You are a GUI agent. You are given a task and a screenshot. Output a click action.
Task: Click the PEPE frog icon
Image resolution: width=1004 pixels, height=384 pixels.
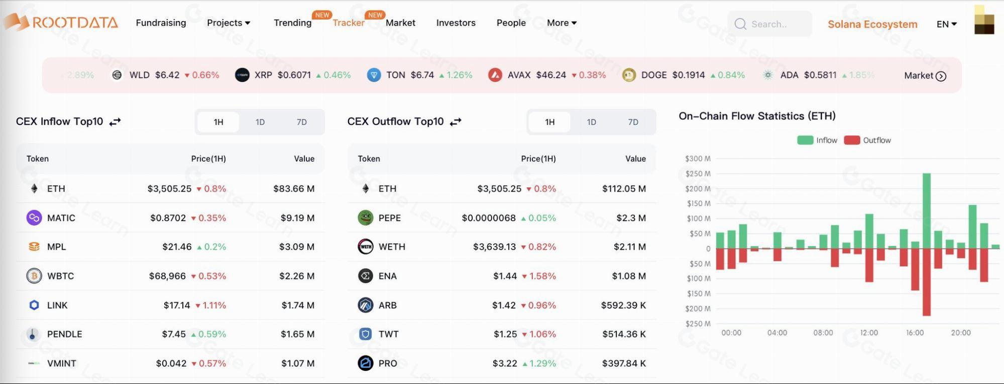(366, 218)
